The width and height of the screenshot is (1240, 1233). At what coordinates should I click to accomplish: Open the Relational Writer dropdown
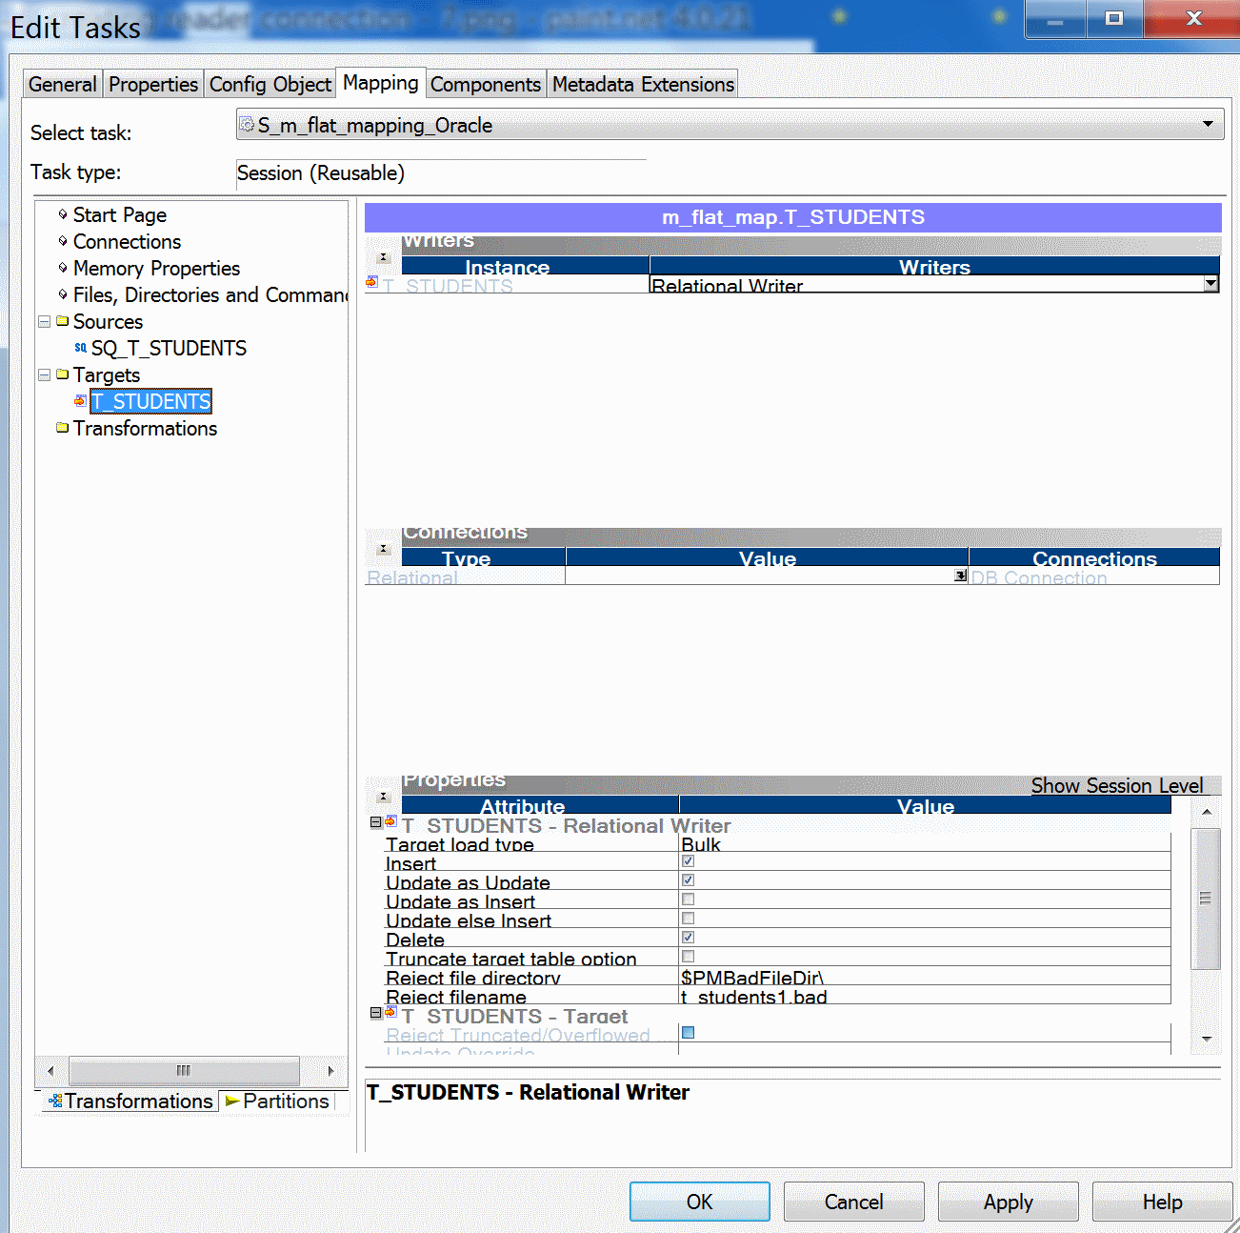(x=1210, y=283)
